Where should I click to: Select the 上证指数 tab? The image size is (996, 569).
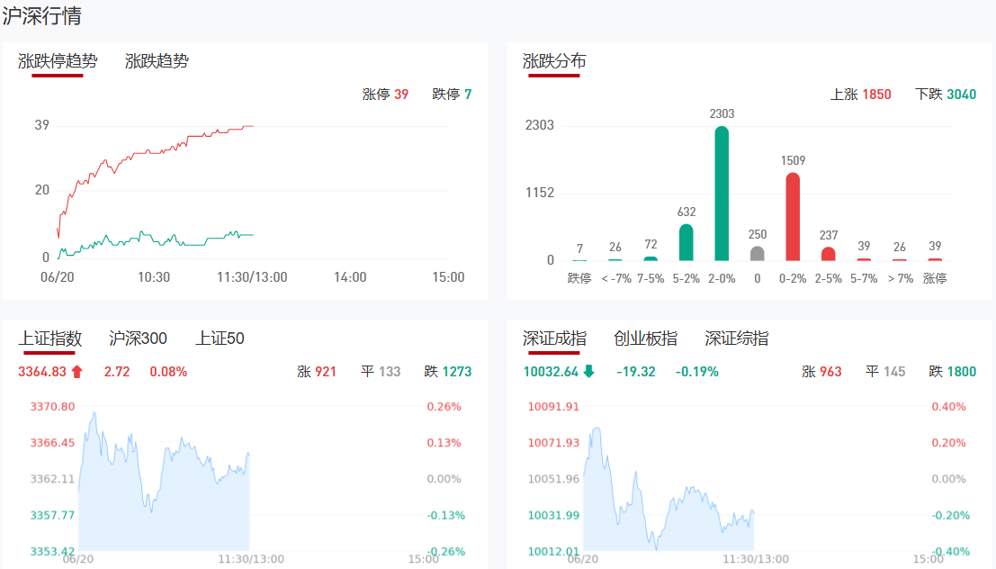click(x=50, y=339)
